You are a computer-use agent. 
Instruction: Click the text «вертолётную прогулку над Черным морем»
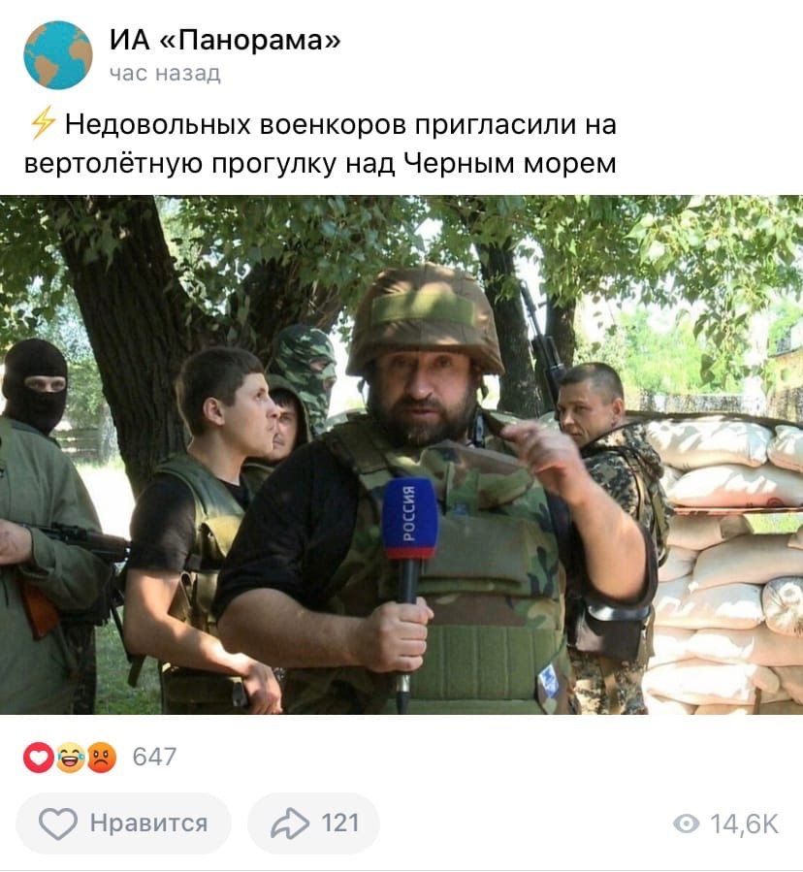coord(320,163)
